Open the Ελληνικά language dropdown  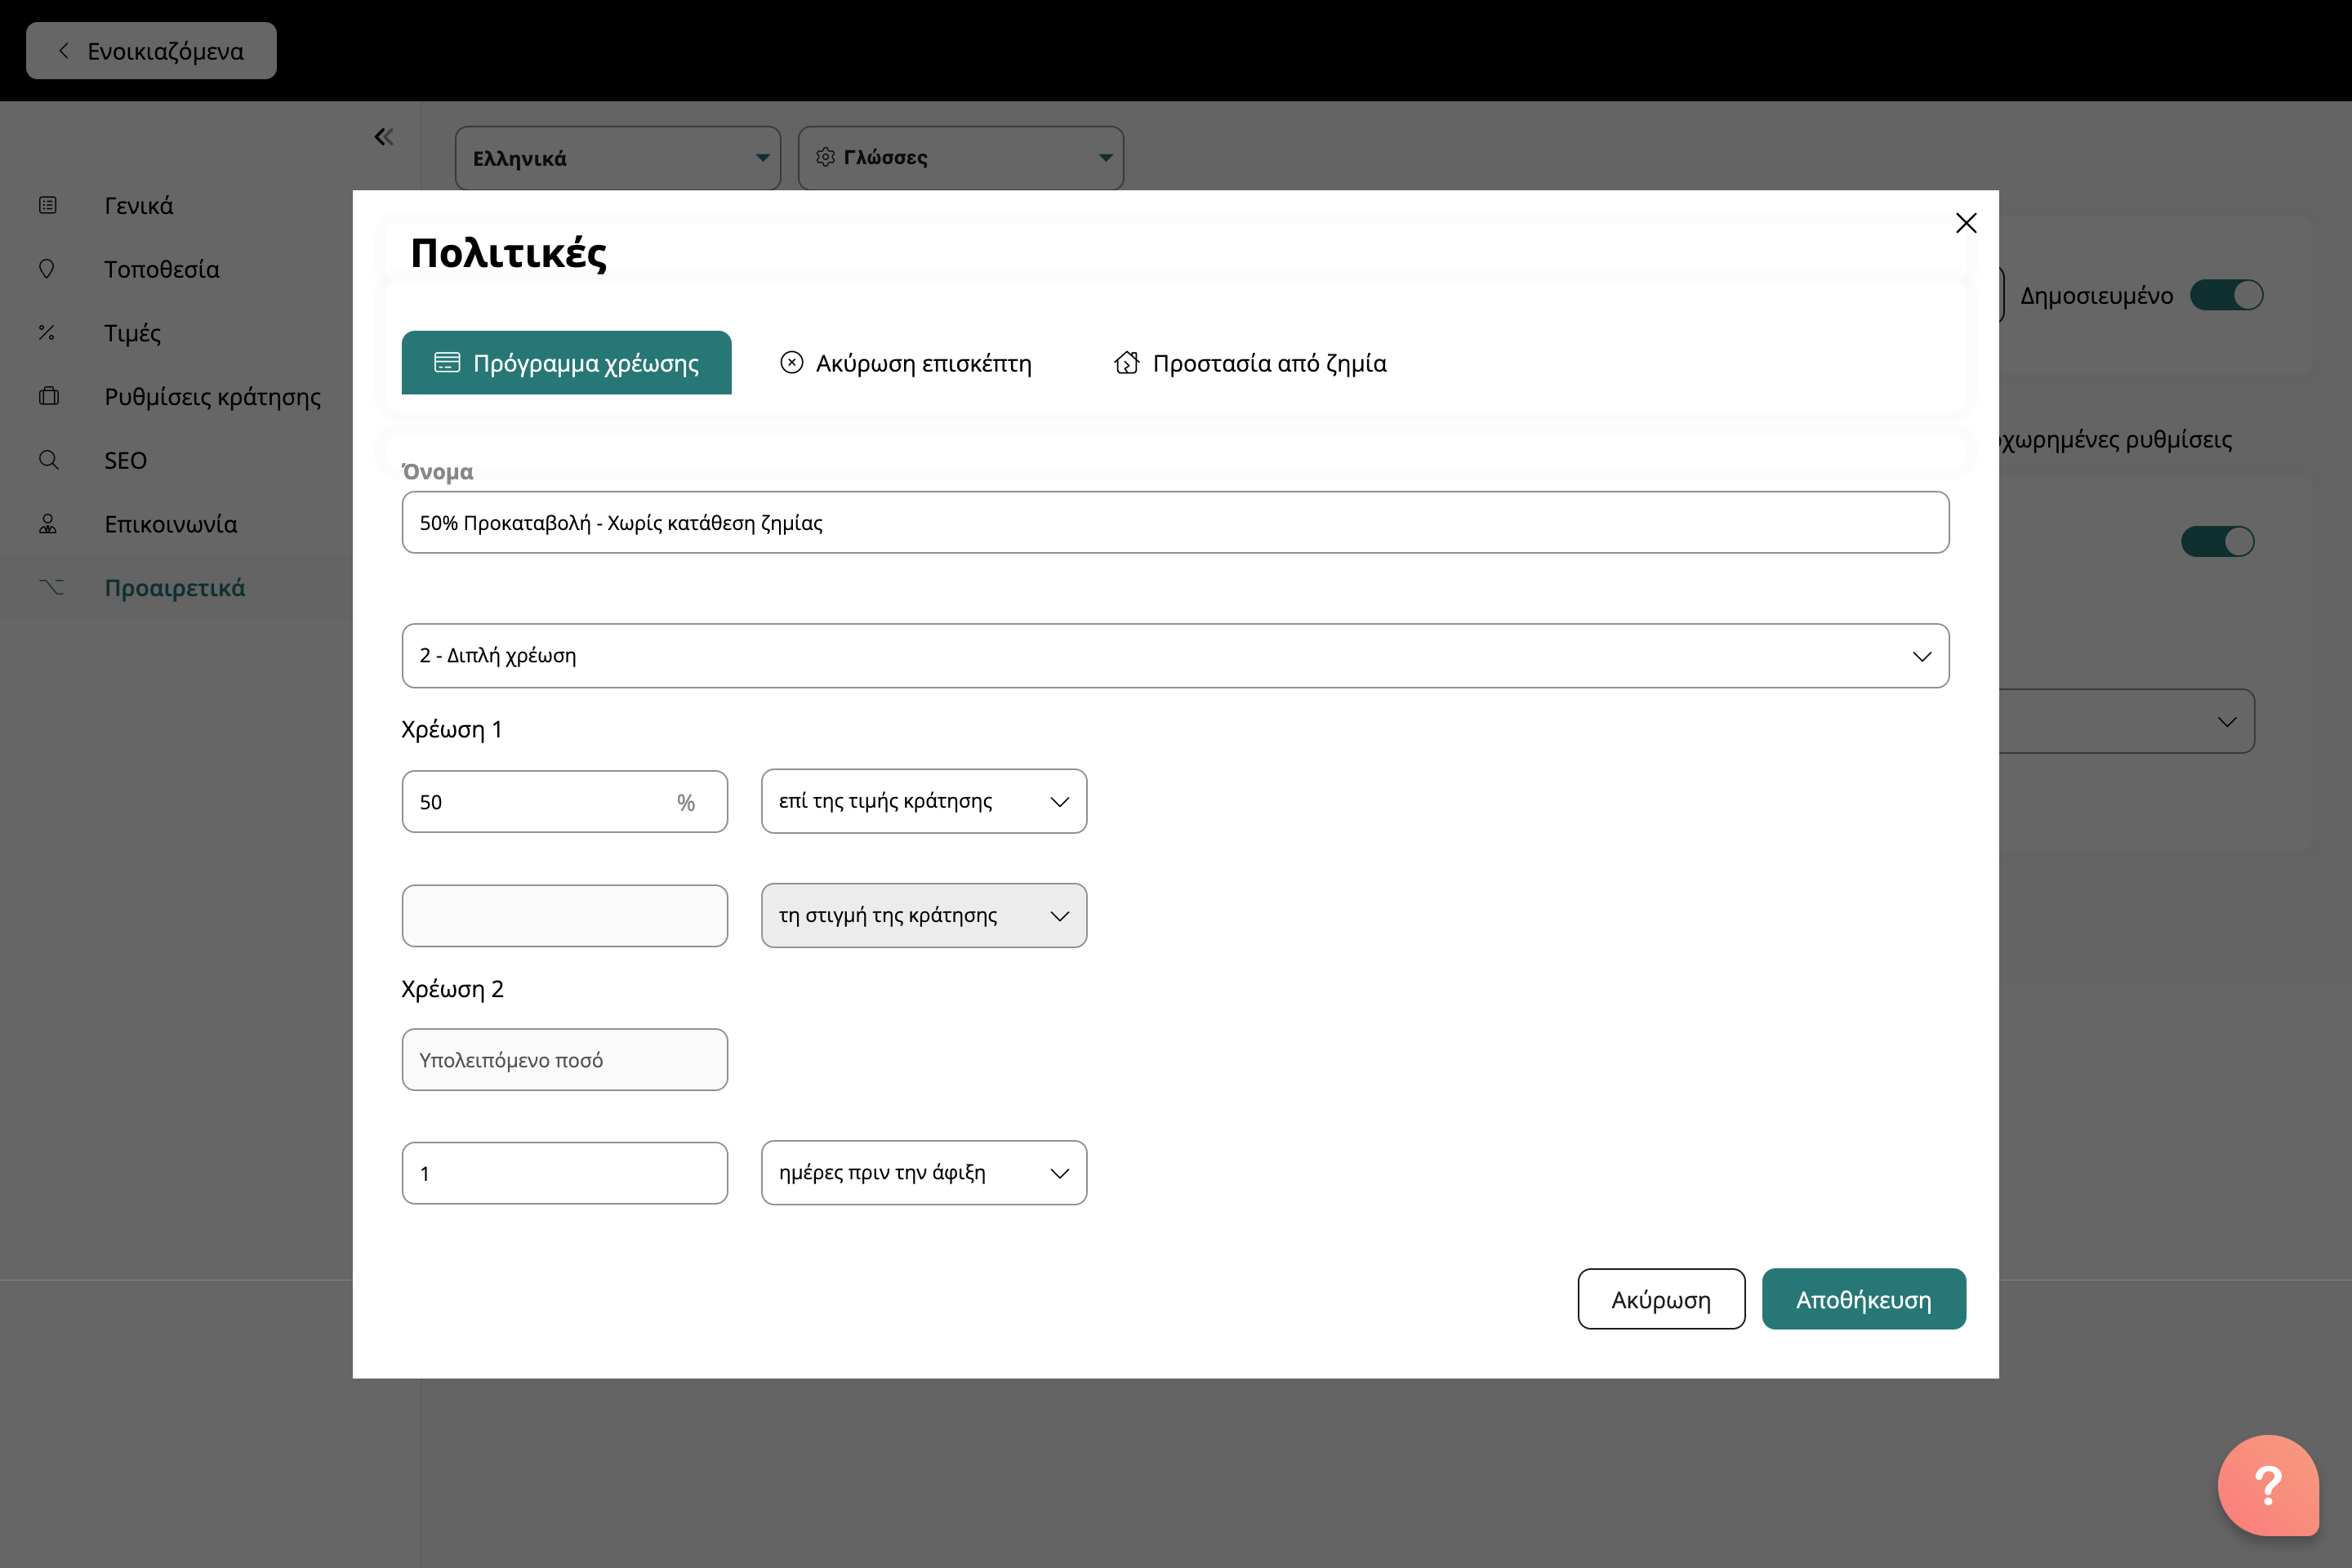click(617, 158)
